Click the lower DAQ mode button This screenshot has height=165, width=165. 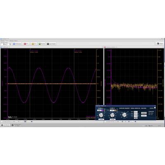pos(144,116)
